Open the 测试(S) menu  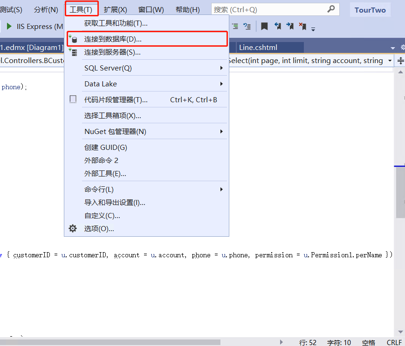click(11, 10)
